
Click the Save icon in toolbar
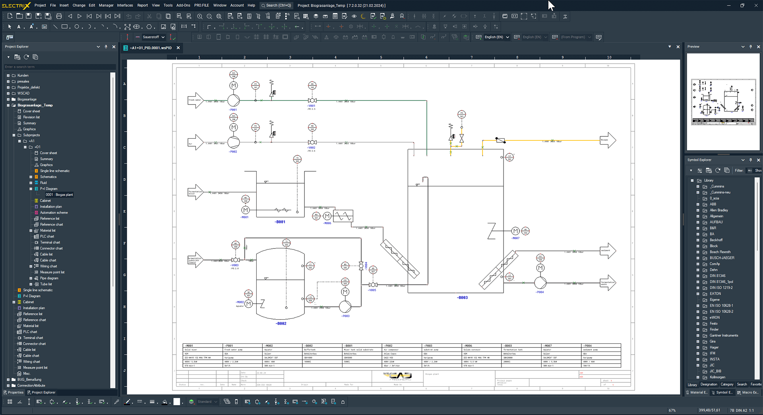[x=29, y=16]
